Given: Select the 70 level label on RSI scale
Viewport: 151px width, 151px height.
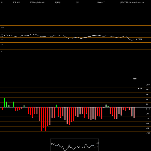Looking at the screenshot, I should pyautogui.click(x=2, y=35).
